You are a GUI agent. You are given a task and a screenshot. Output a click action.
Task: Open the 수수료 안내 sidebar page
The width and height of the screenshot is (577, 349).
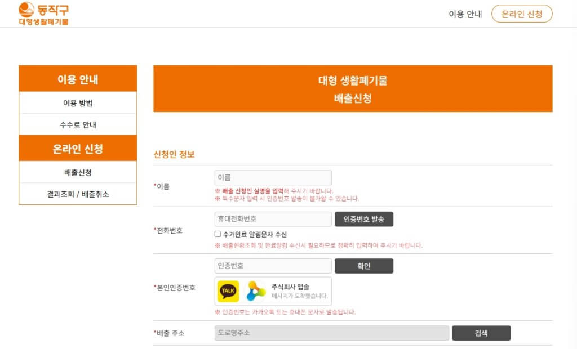(x=78, y=124)
